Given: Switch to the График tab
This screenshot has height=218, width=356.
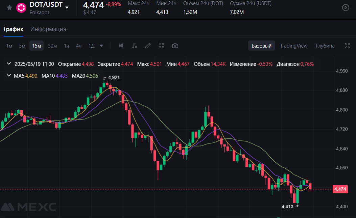Looking at the screenshot, I should [x=14, y=29].
